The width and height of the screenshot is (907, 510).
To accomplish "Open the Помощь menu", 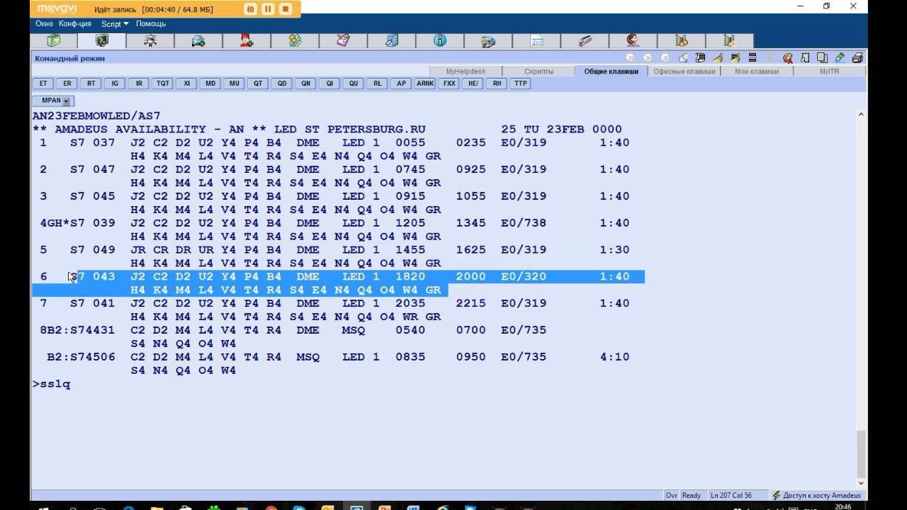I will pyautogui.click(x=151, y=24).
